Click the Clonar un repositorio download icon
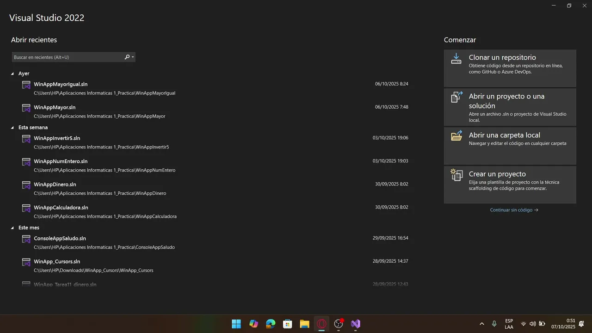This screenshot has height=333, width=592. click(x=456, y=58)
